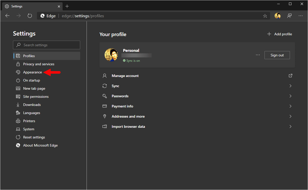Click the Printers icon in sidebar
The image size is (308, 190).
pos(18,121)
